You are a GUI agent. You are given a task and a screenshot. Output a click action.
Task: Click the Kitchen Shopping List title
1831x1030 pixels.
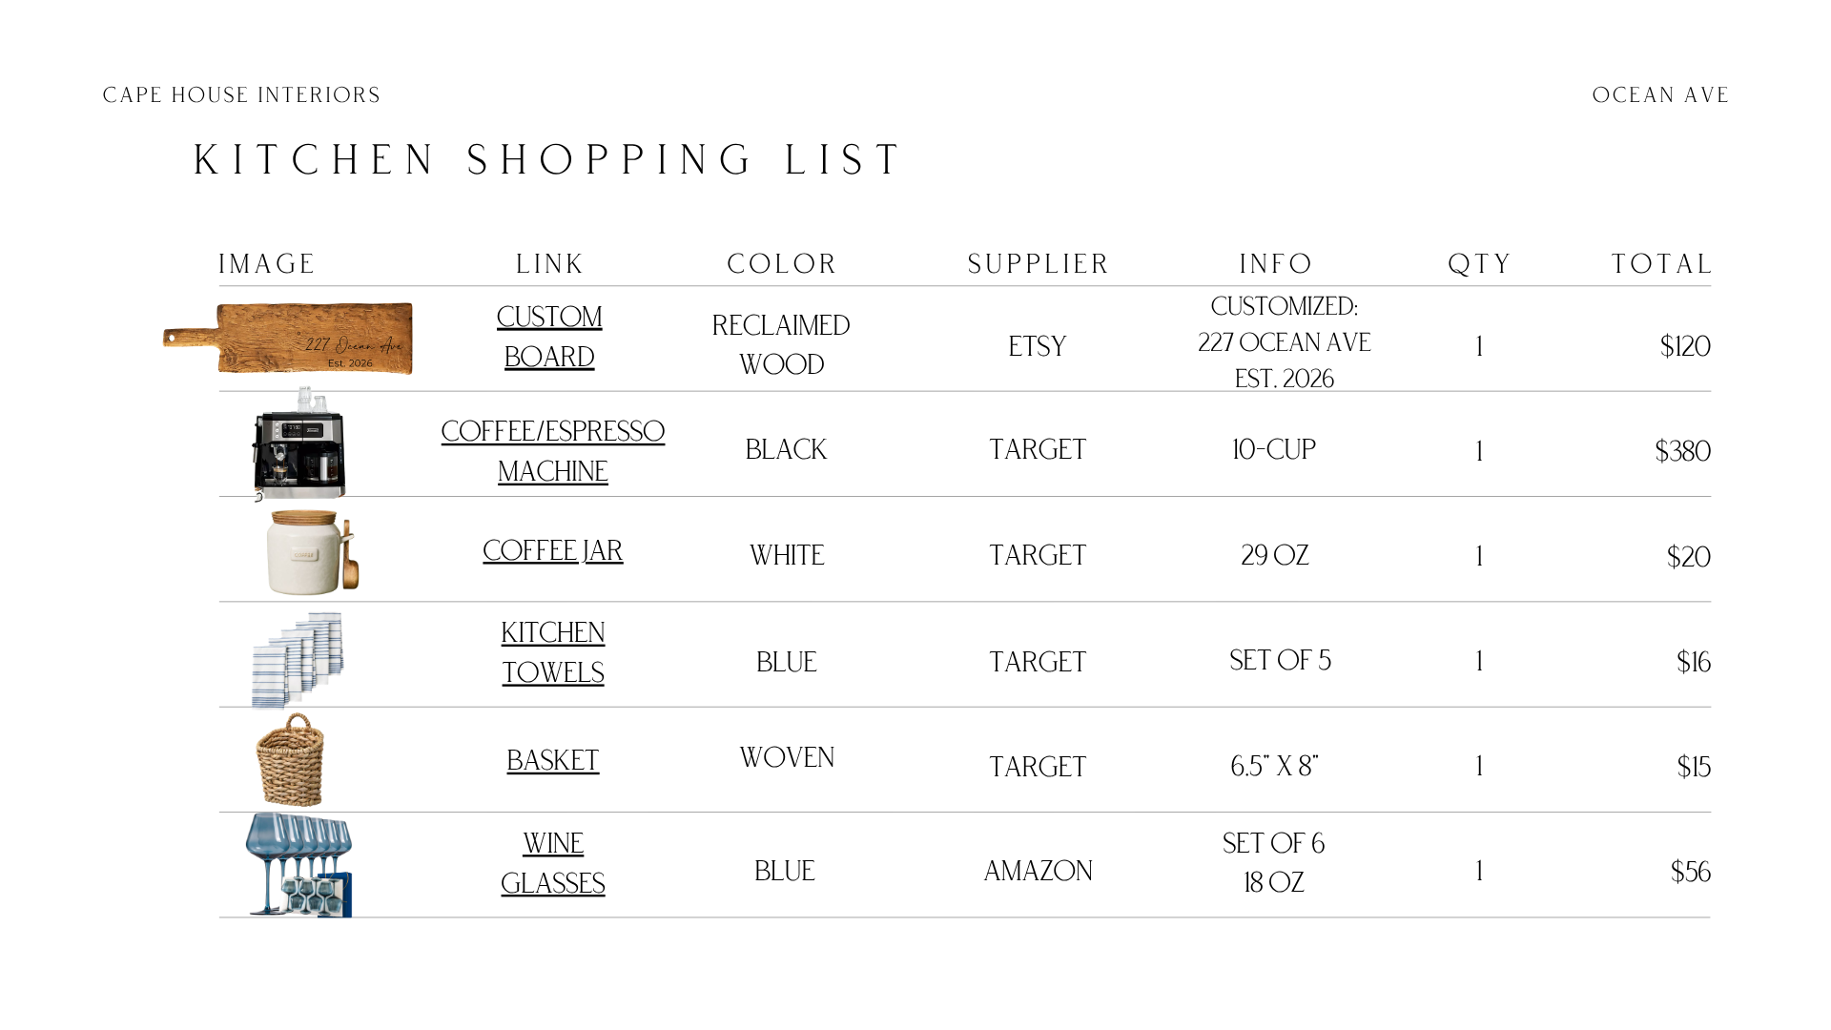[547, 160]
